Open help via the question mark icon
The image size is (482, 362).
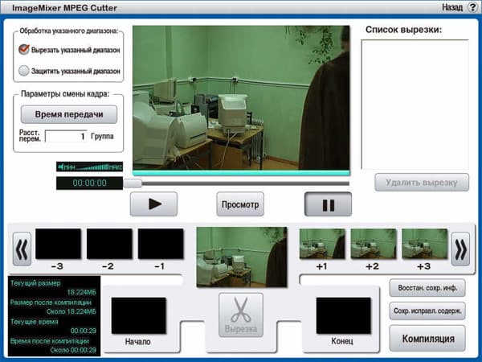click(x=473, y=7)
